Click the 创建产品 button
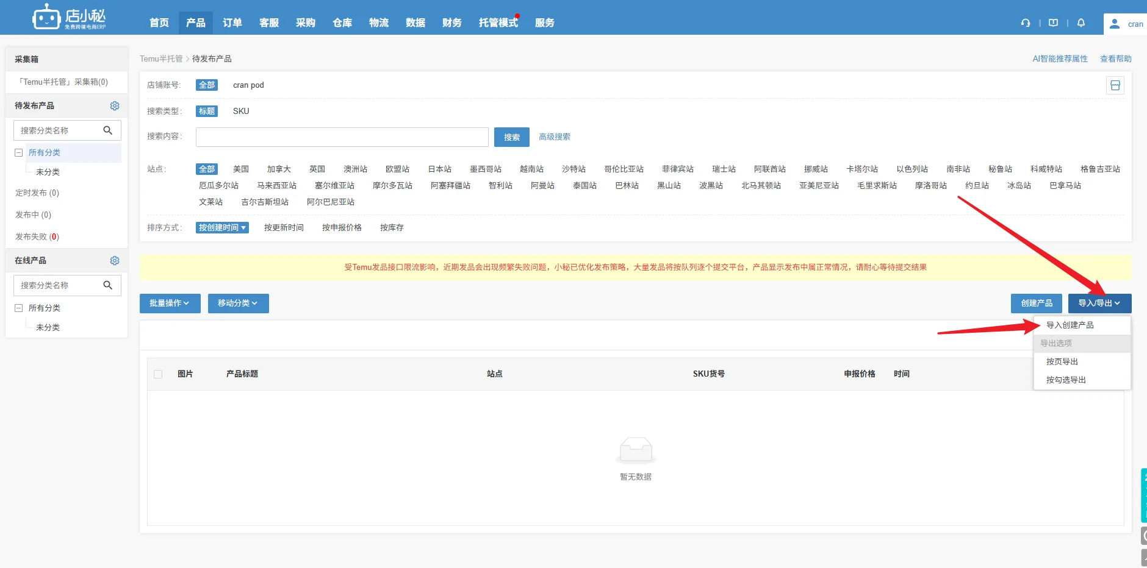Screen dimensions: 1147x568 (x=1037, y=303)
